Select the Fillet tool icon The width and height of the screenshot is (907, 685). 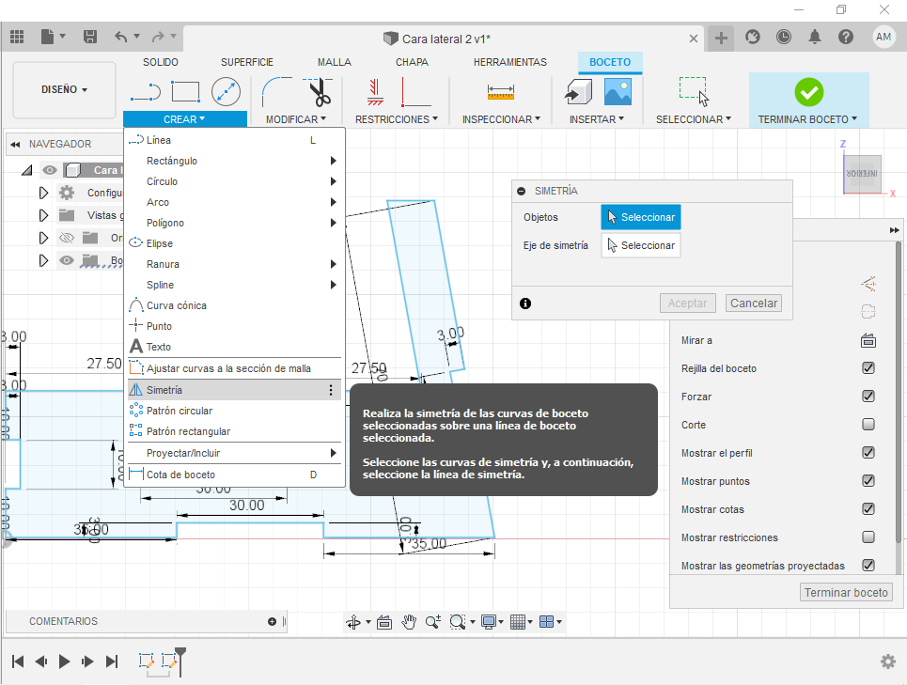(277, 91)
